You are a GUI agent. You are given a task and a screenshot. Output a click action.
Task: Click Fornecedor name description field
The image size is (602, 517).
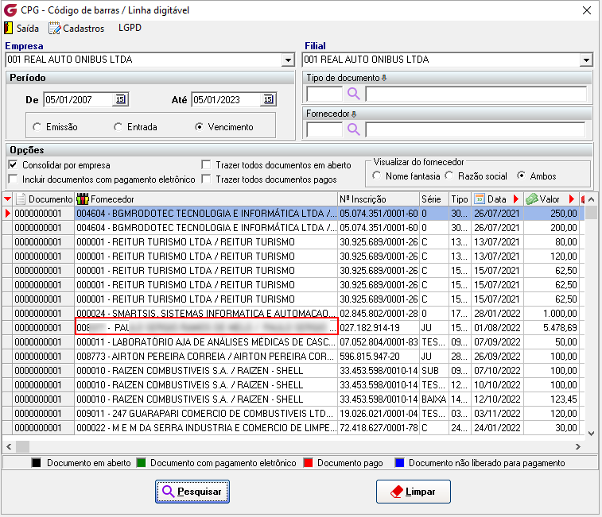coord(476,129)
